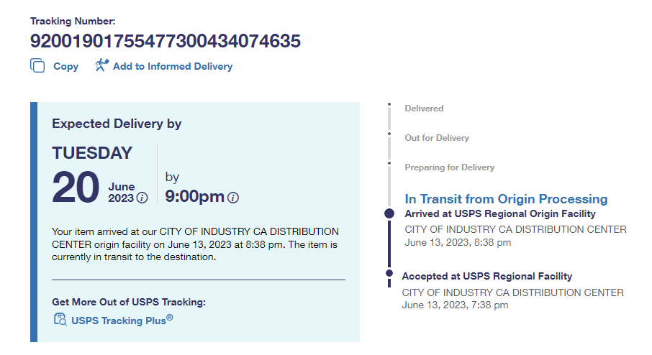Click the Expected Delivery by heading

tap(117, 124)
